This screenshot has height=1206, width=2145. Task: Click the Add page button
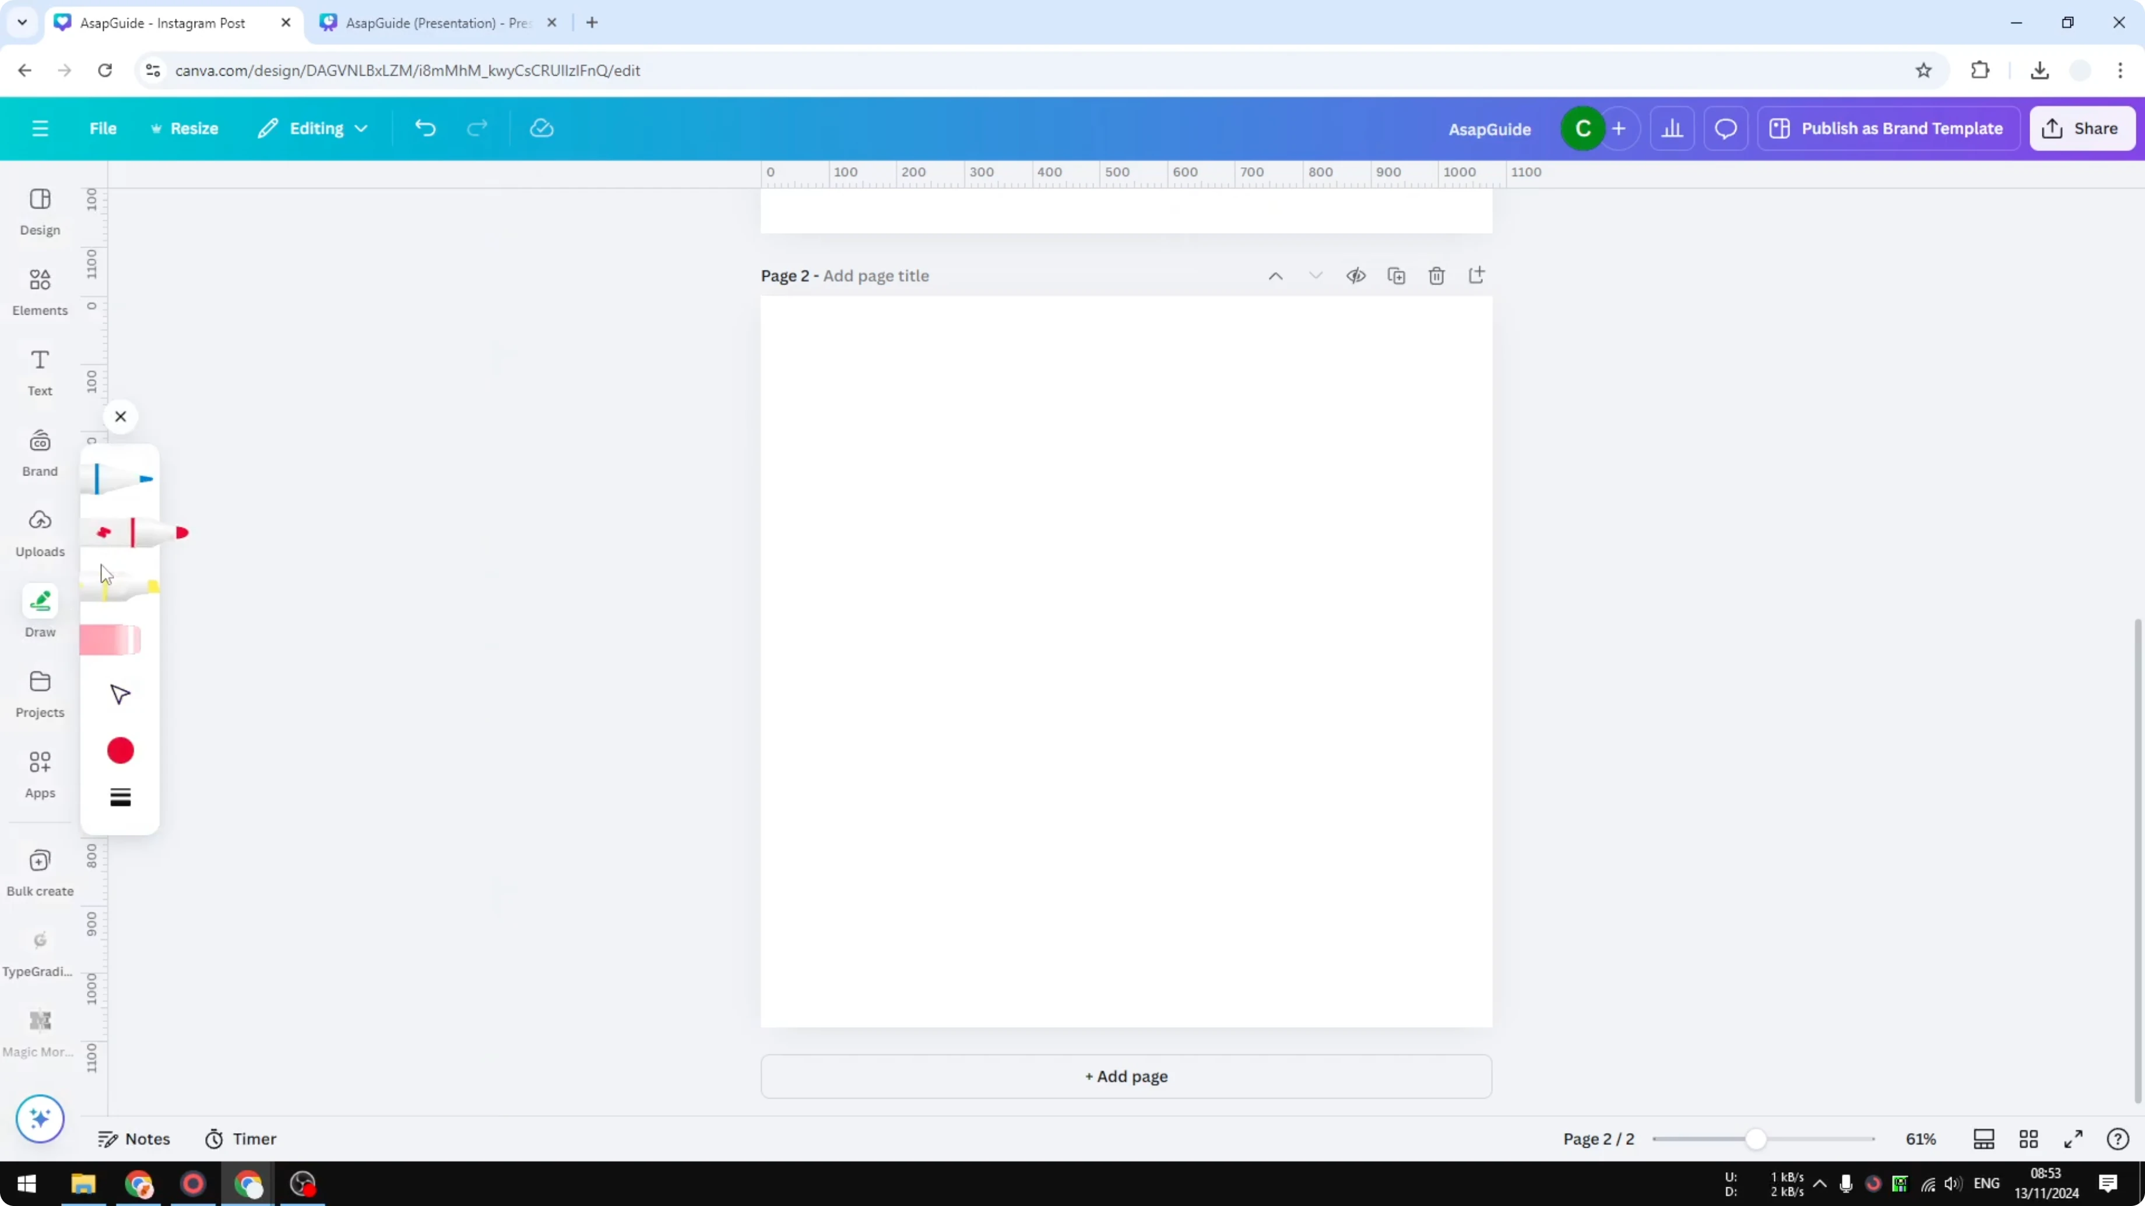click(1126, 1076)
